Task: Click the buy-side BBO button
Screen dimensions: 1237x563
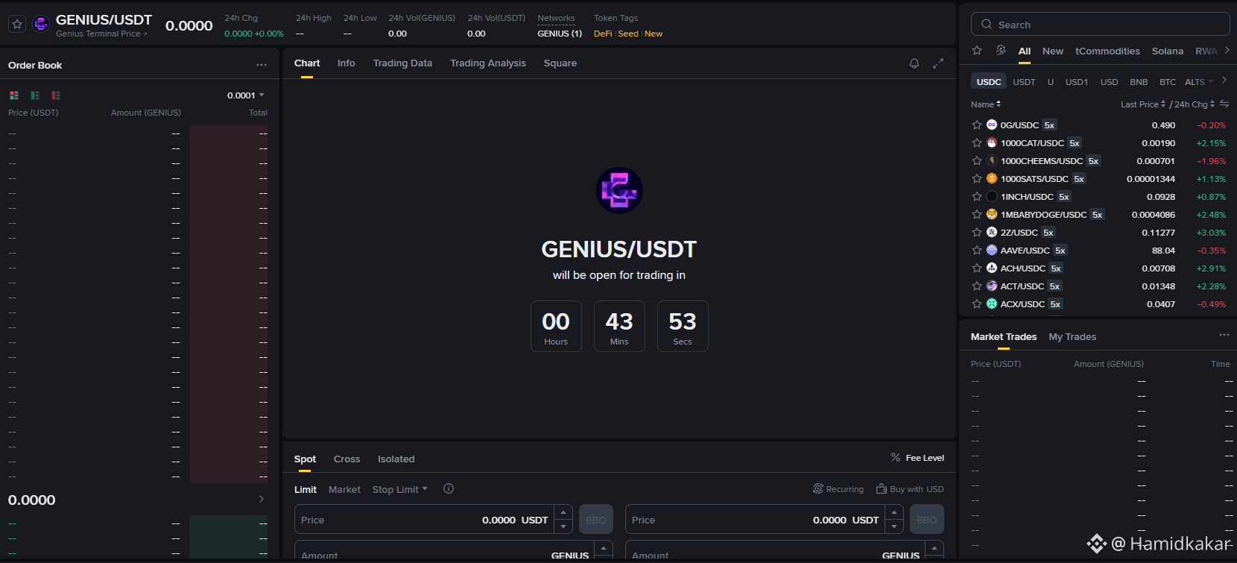Action: pos(596,520)
